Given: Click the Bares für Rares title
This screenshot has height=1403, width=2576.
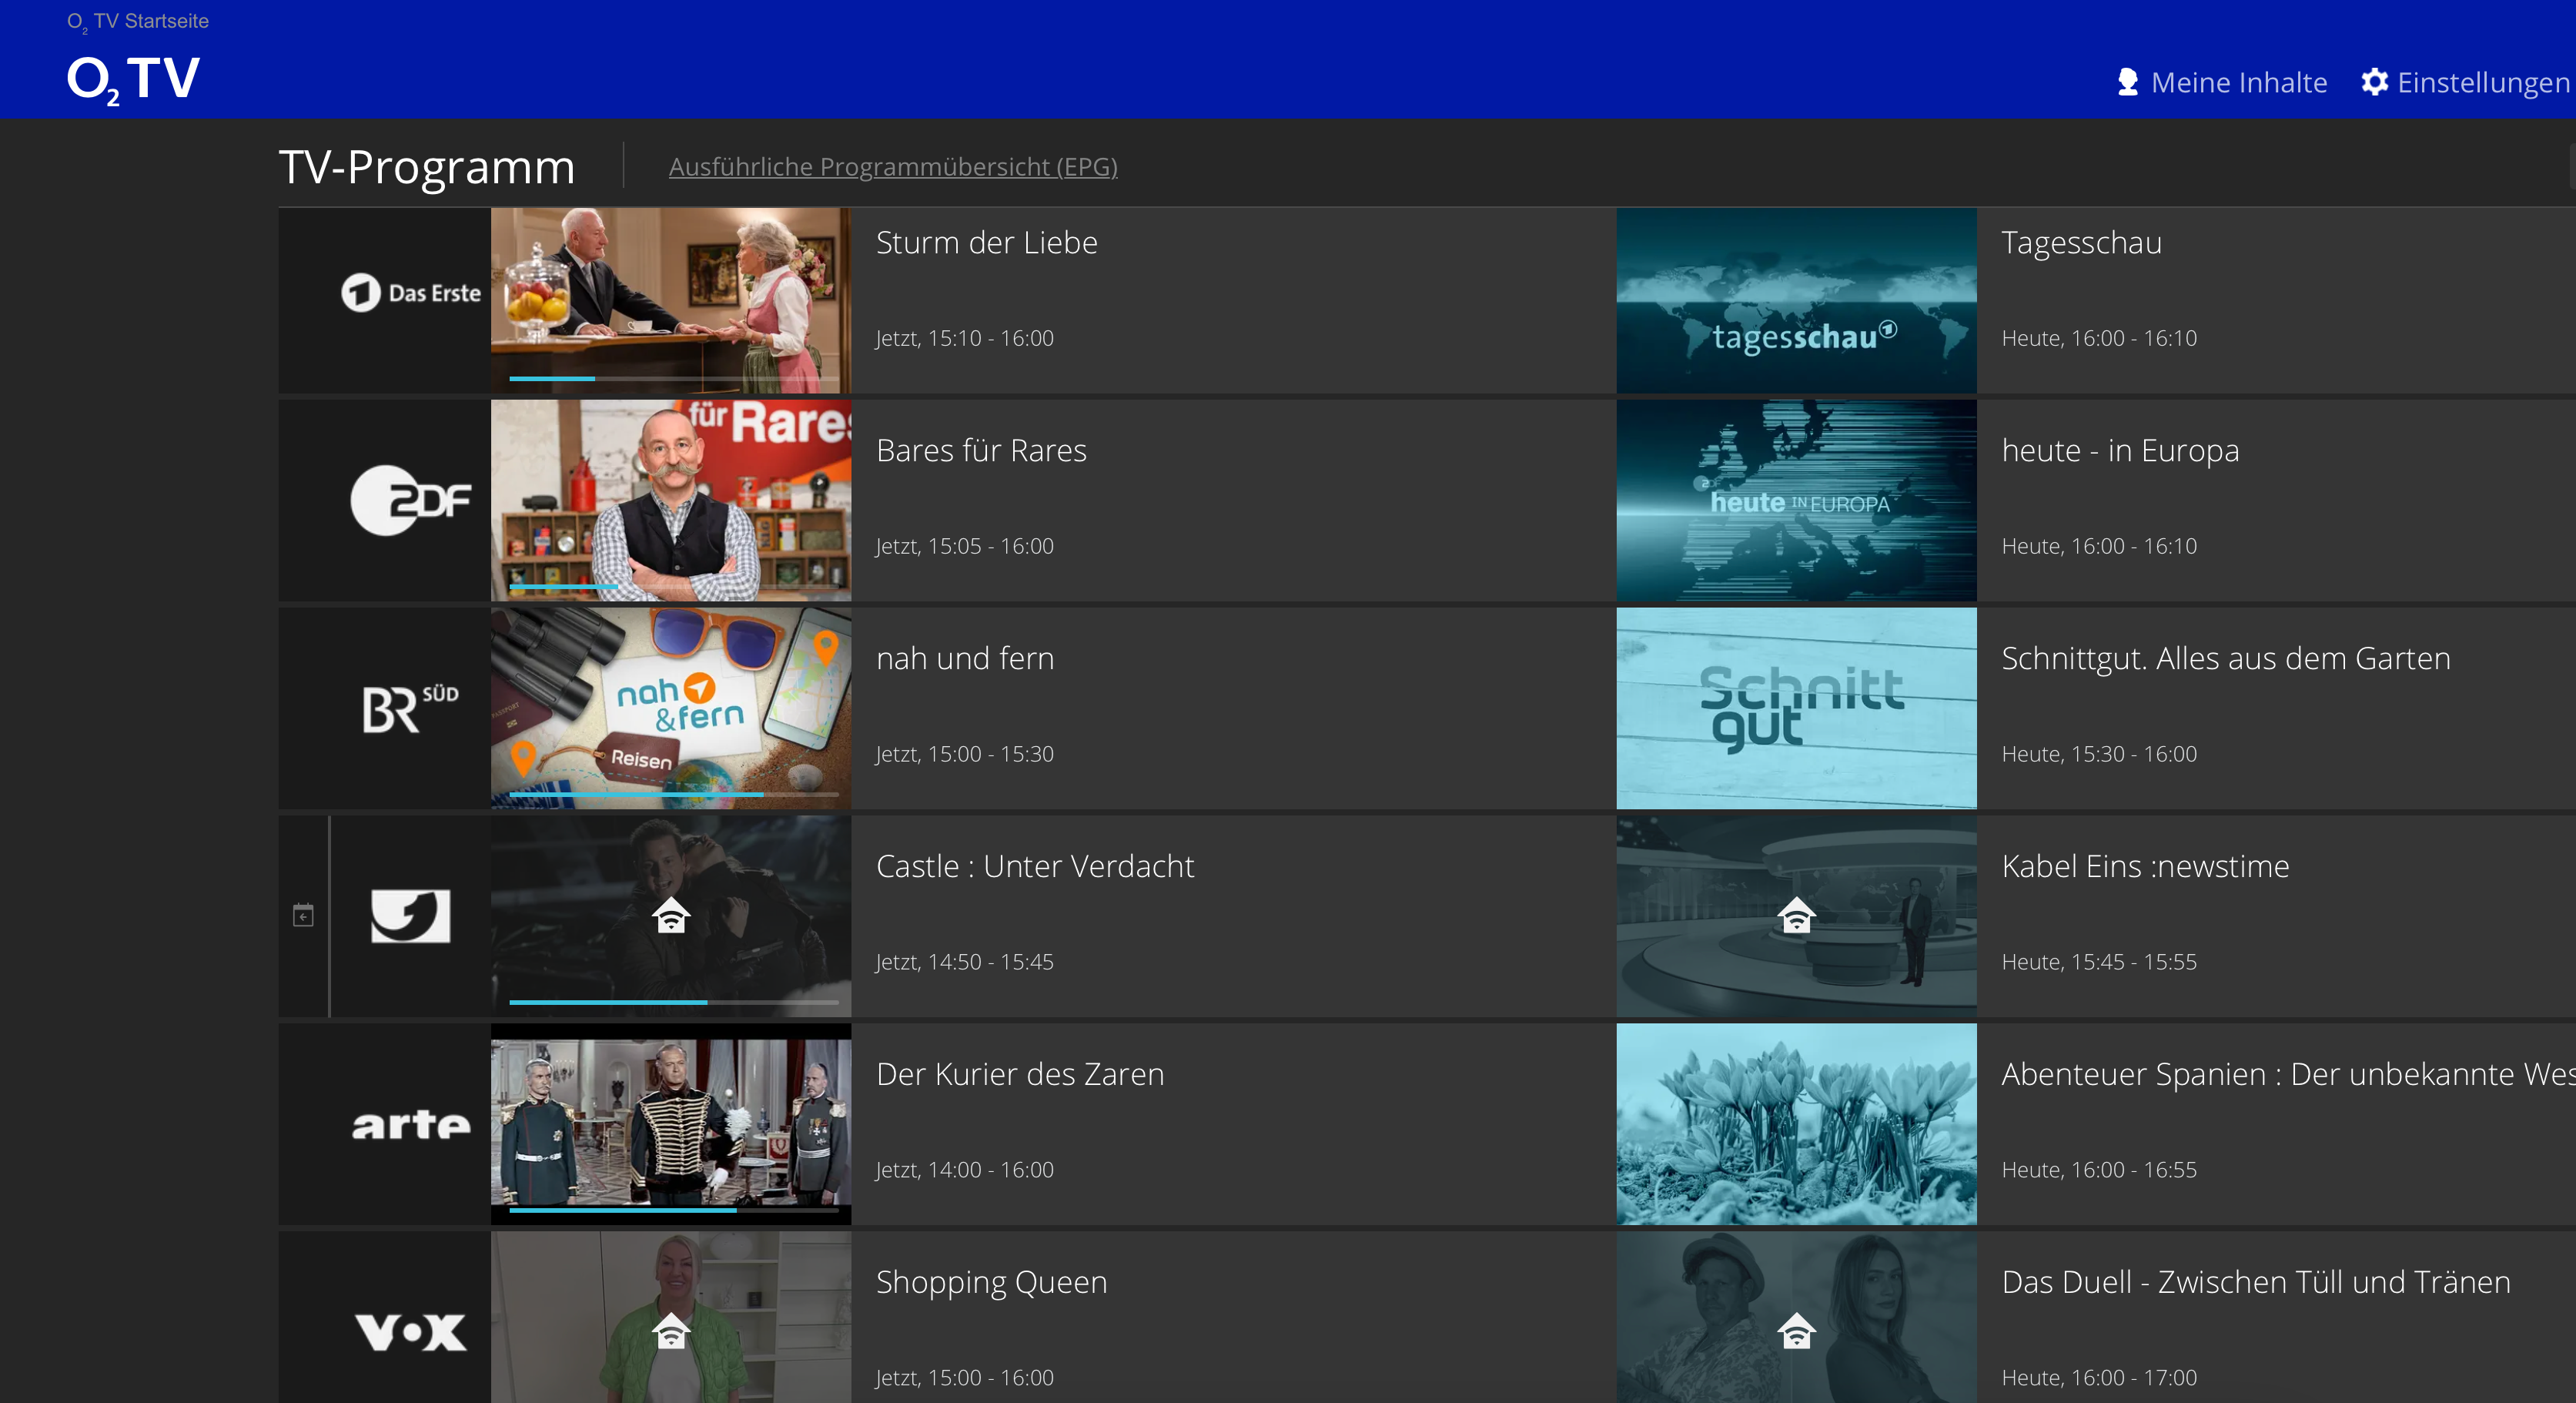Looking at the screenshot, I should click(x=981, y=451).
